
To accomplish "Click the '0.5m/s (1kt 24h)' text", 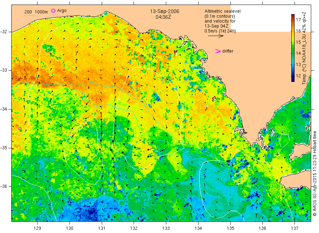I will 220,31.
